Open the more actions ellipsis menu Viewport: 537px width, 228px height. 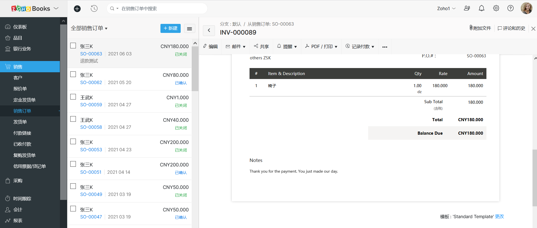385,47
